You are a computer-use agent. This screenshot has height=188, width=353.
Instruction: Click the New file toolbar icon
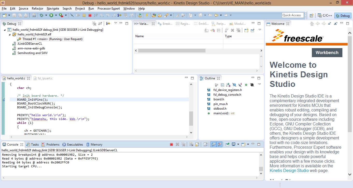[4, 15]
